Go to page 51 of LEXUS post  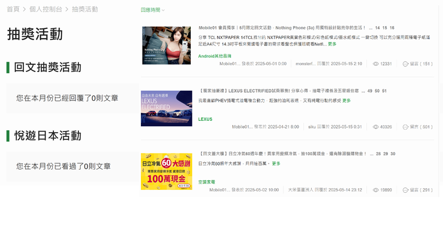point(385,91)
